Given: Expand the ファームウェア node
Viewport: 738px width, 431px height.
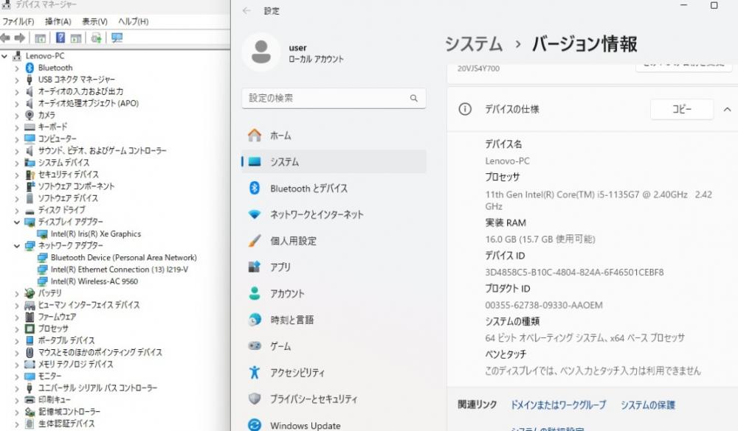Looking at the screenshot, I should (x=17, y=318).
